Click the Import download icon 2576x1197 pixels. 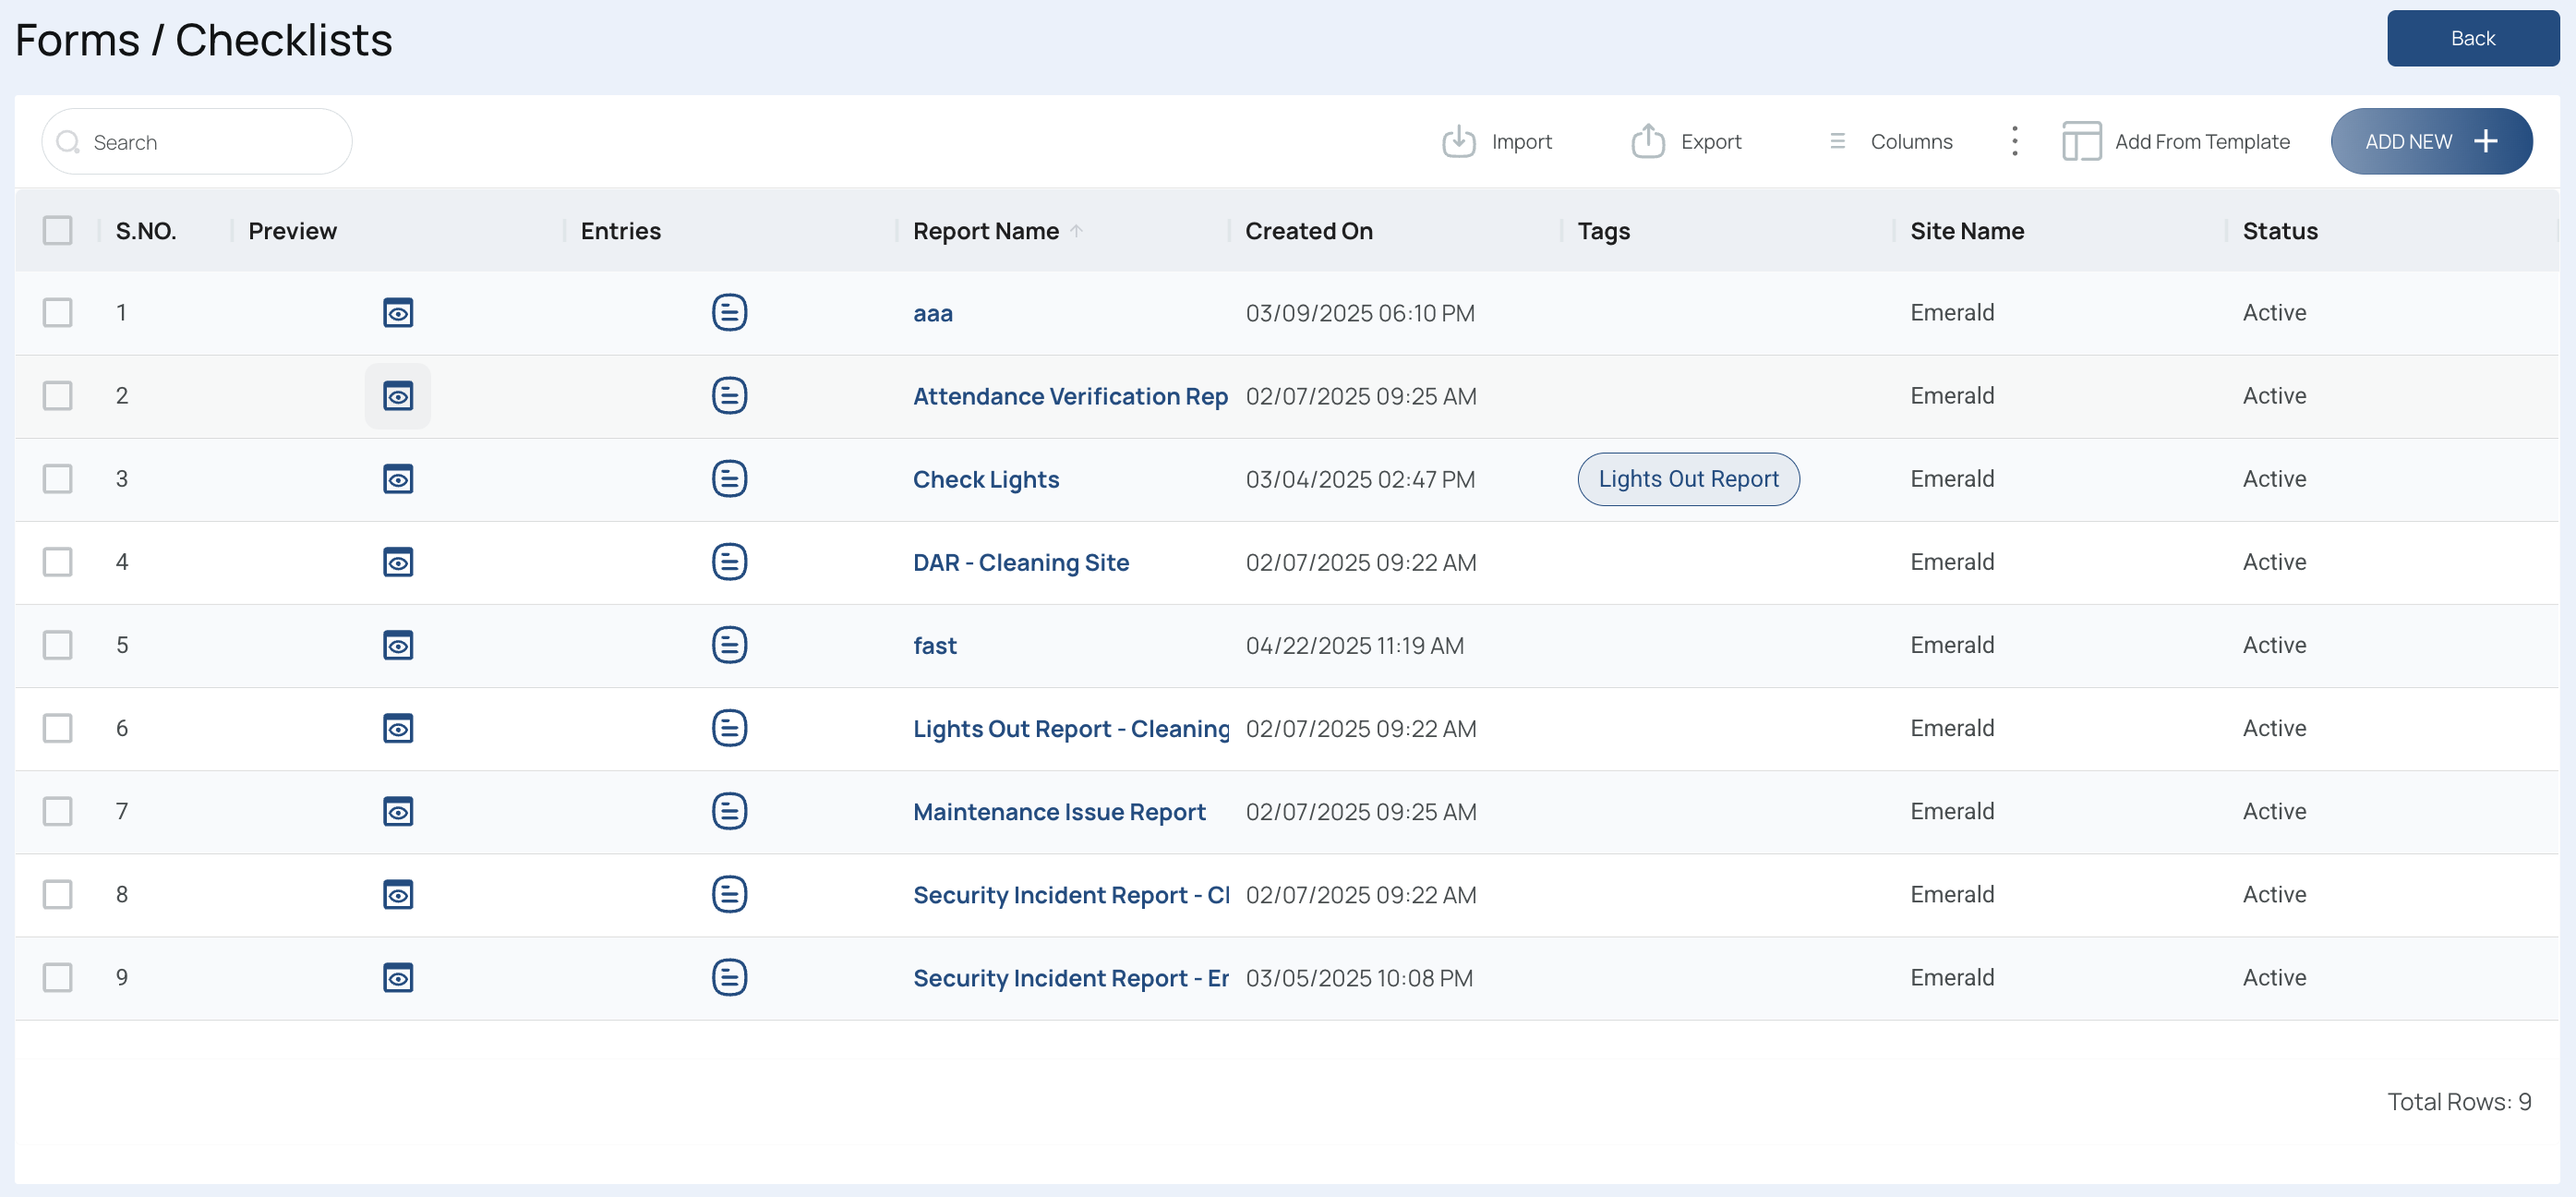[1459, 141]
